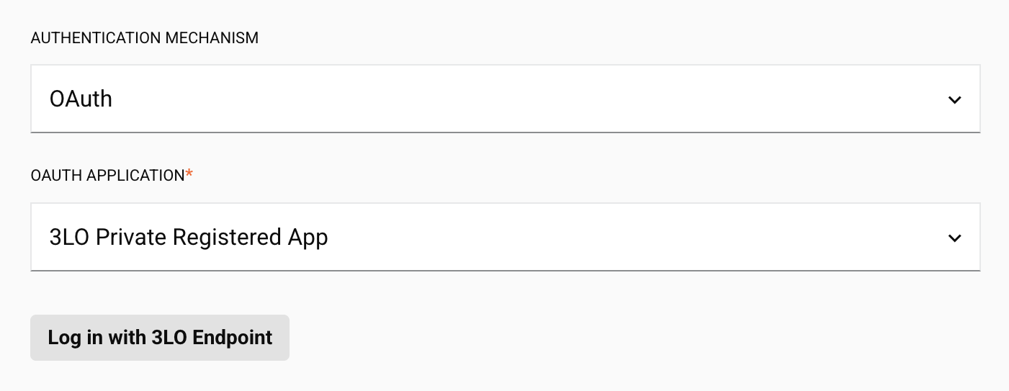
Task: Select the OAuth Application combo box
Action: (x=505, y=237)
